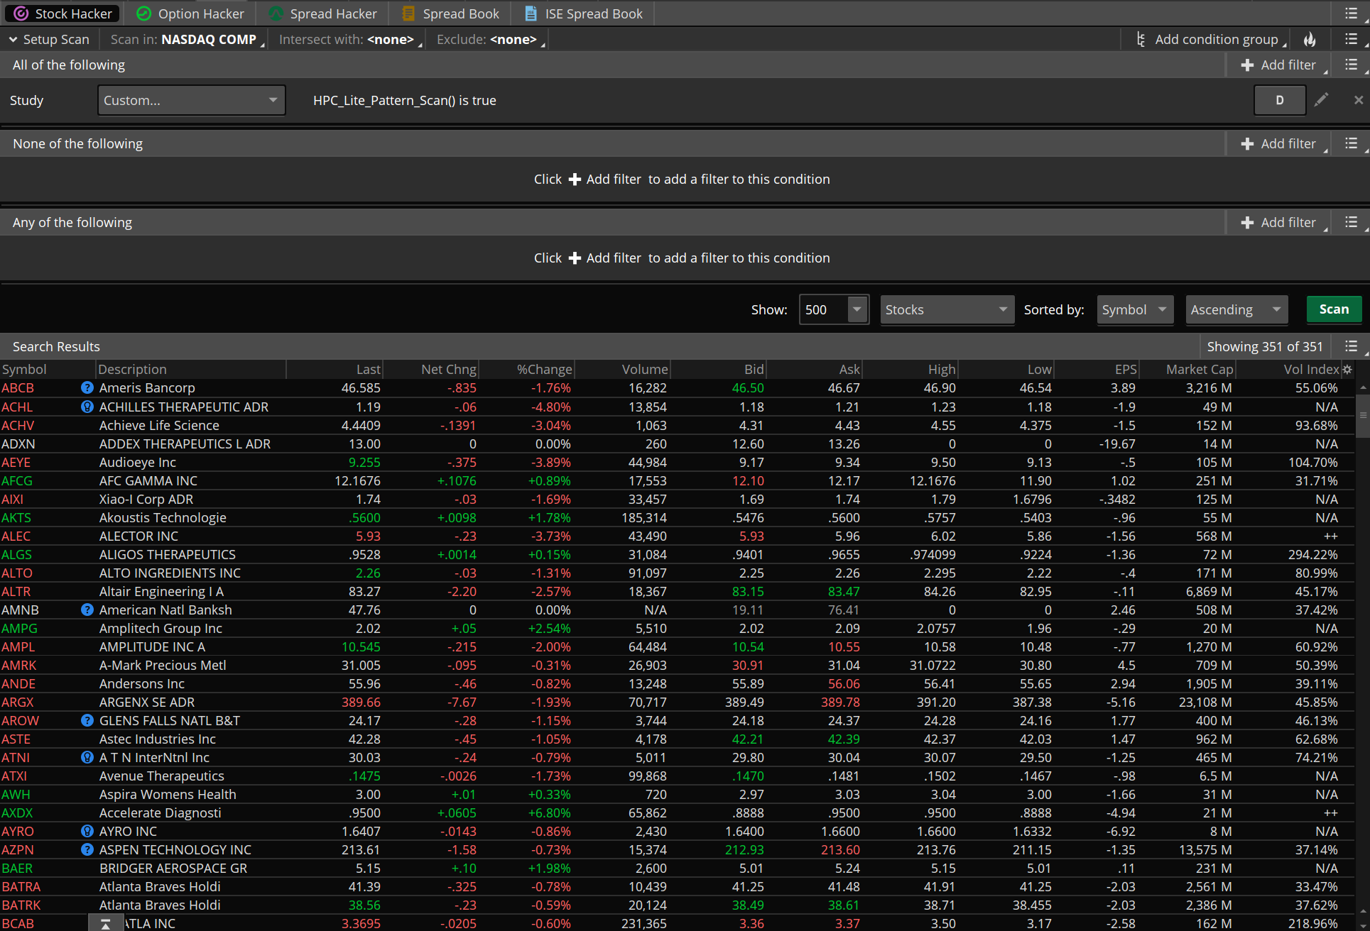Click the D aggregation period button

click(1279, 100)
